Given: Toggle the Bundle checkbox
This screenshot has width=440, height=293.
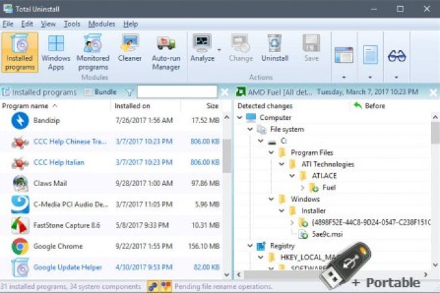Looking at the screenshot, I should pyautogui.click(x=88, y=92).
